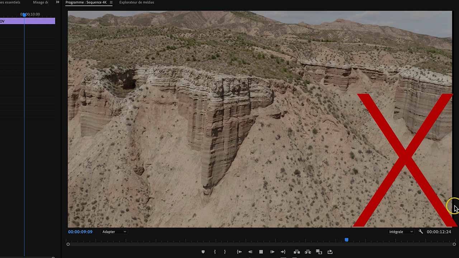Click the Mark Out bracket button
Viewport: 459px width, 258px height.
pos(225,252)
